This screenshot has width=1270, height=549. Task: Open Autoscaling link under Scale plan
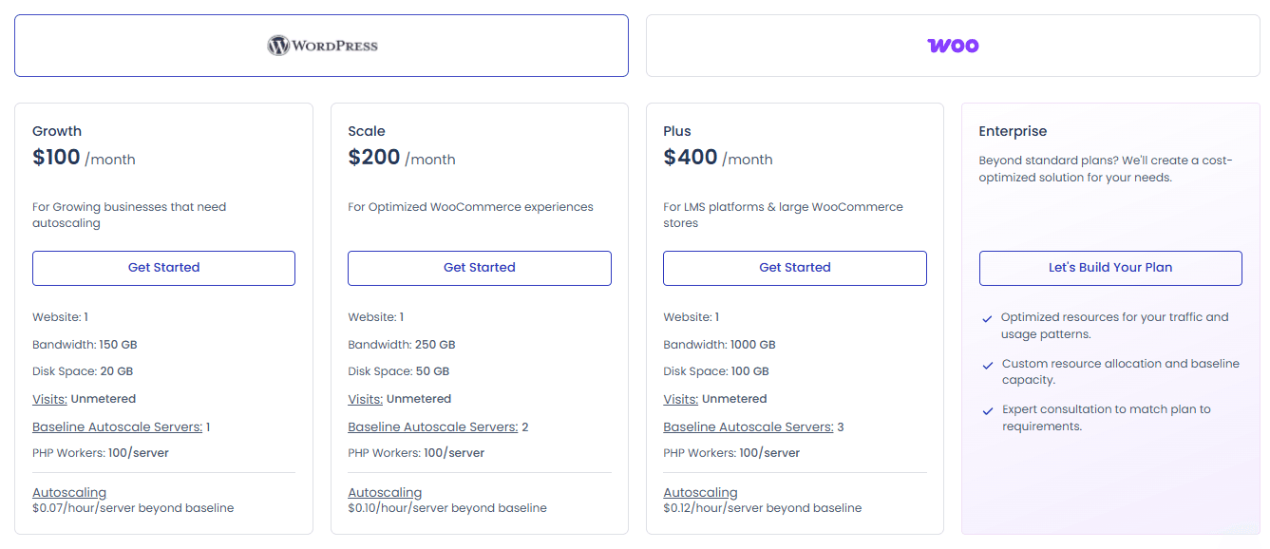pos(385,492)
